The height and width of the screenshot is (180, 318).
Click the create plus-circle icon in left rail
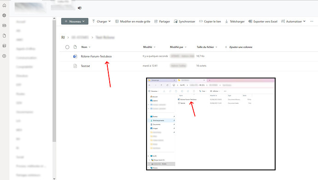(4, 56)
